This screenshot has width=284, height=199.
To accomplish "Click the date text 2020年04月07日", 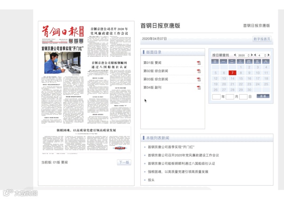I will 154,39.
